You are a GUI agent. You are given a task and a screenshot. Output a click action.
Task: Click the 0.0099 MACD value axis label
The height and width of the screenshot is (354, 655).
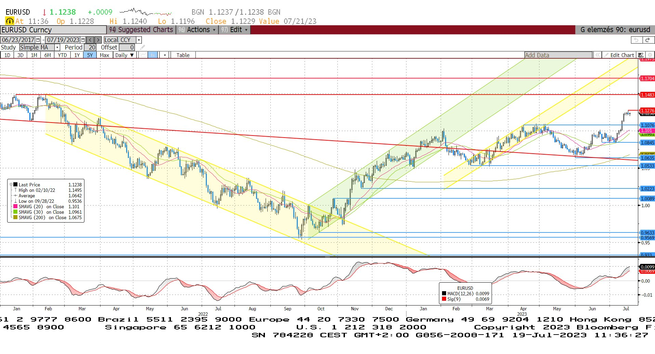pos(647,267)
